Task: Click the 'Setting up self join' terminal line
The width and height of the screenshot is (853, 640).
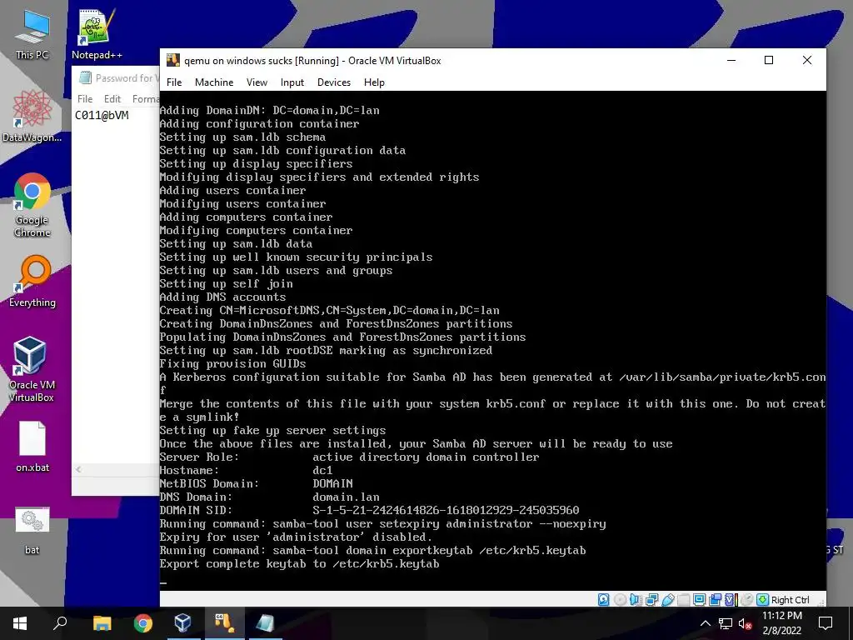Action: 227,283
